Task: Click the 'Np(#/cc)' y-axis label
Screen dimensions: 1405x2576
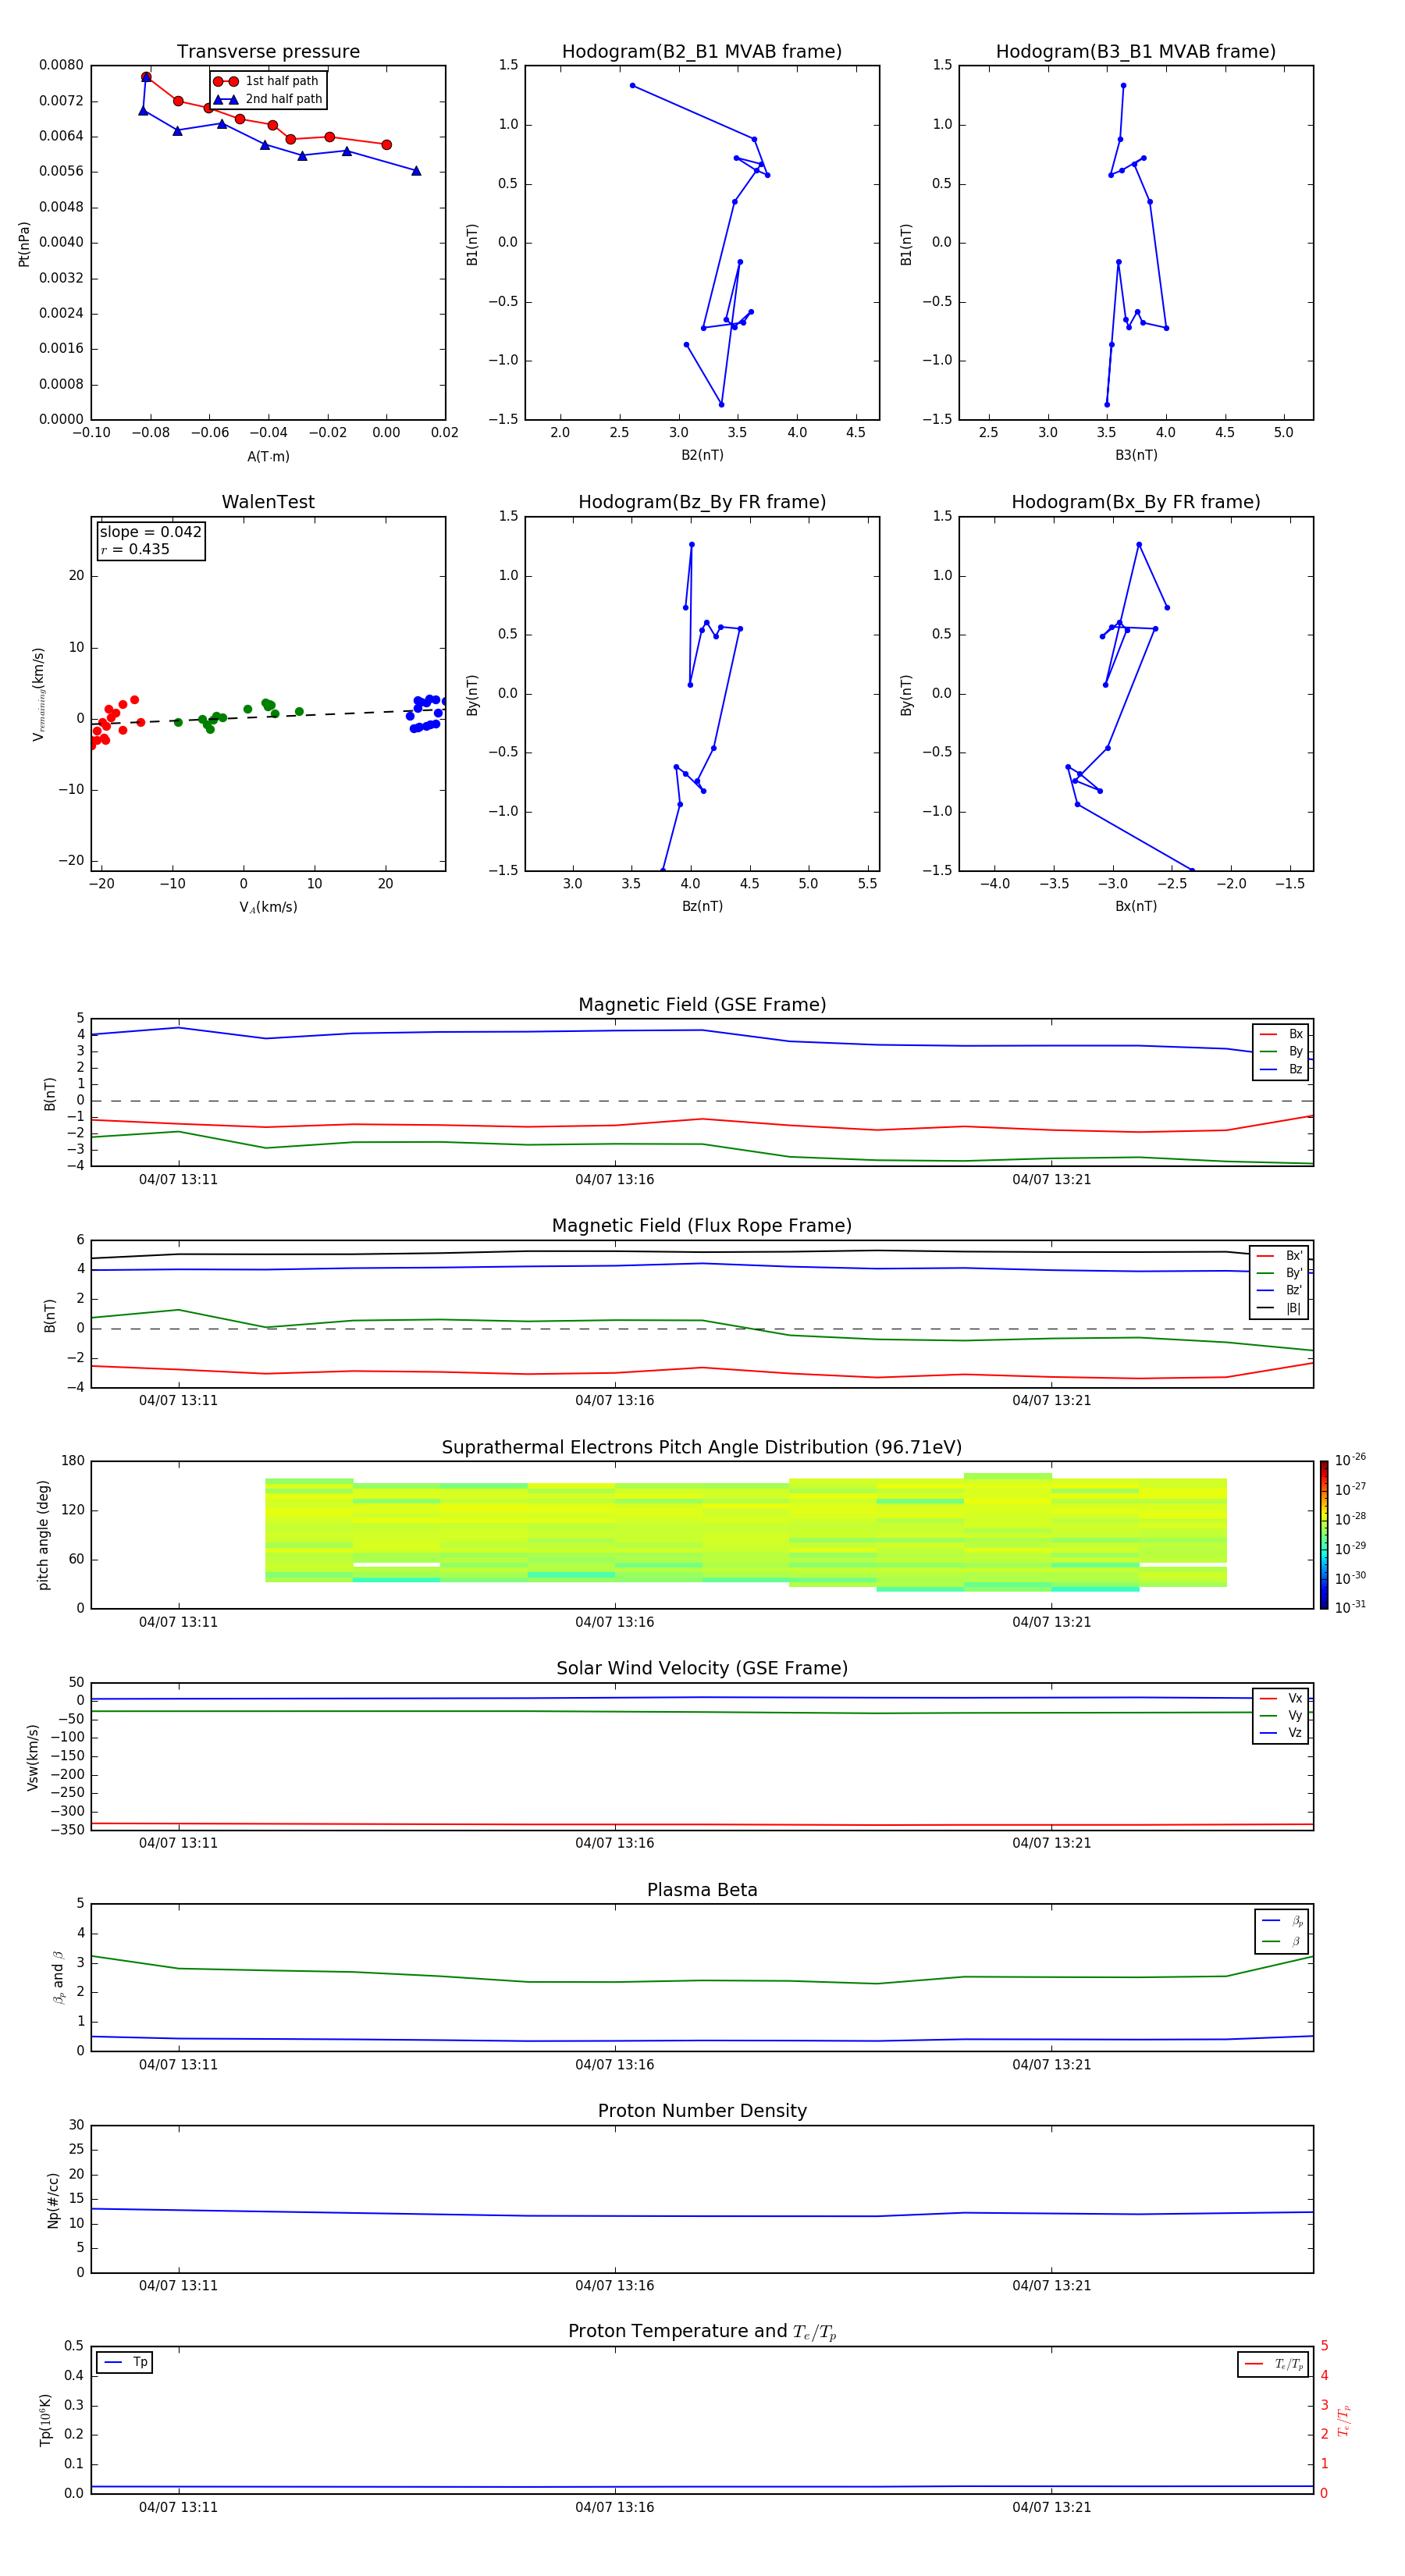Action: [53, 2199]
